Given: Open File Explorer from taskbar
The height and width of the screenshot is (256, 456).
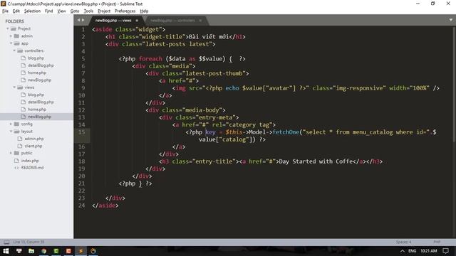Looking at the screenshot, I should pyautogui.click(x=31, y=251).
